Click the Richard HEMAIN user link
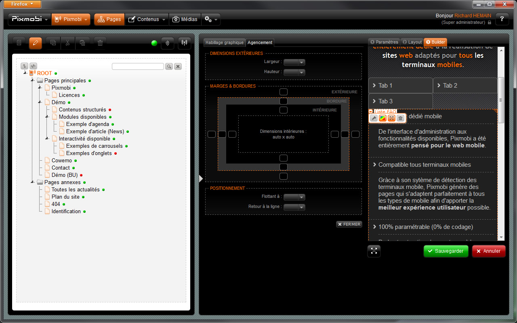 pyautogui.click(x=473, y=16)
